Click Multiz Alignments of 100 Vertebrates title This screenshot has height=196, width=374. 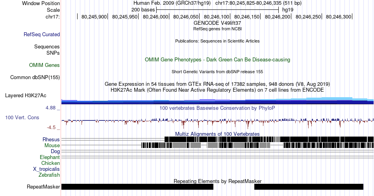217,134
